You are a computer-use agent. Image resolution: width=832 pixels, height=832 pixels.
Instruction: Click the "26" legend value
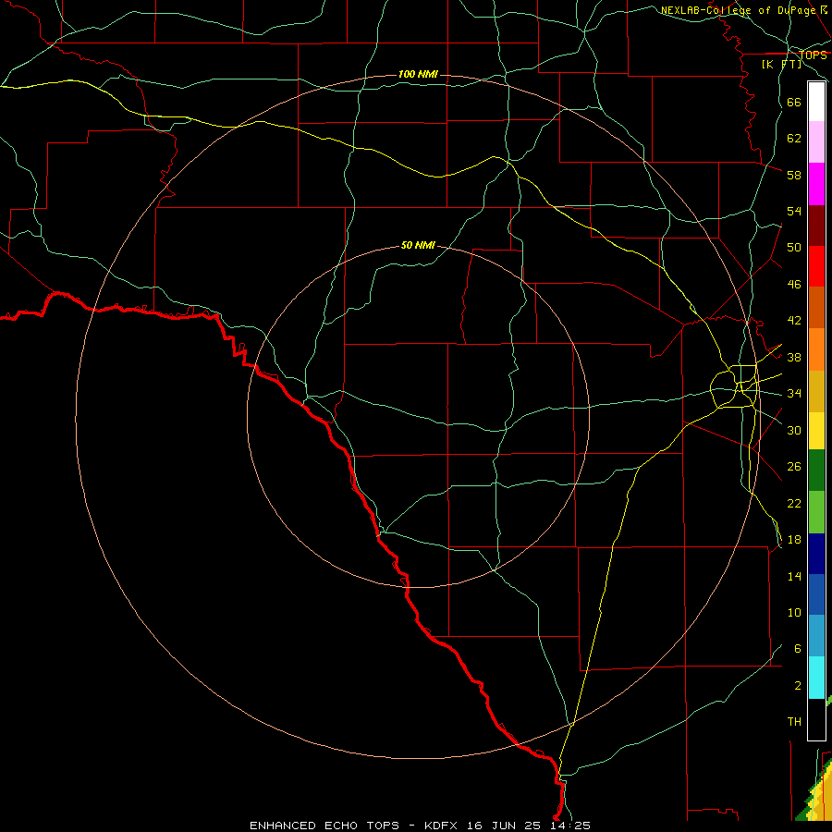pyautogui.click(x=794, y=467)
